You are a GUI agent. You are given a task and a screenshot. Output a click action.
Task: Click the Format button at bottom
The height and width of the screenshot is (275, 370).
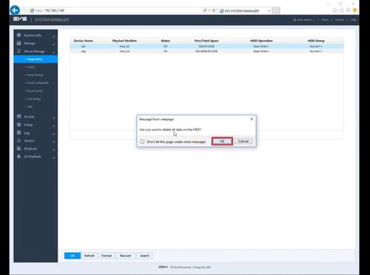(107, 256)
